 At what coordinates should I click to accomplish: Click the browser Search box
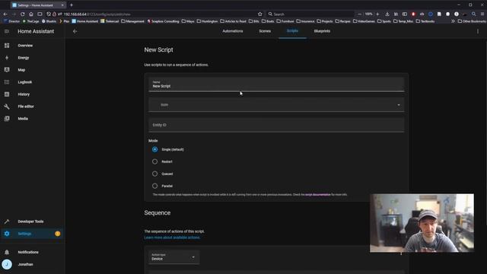coord(310,14)
